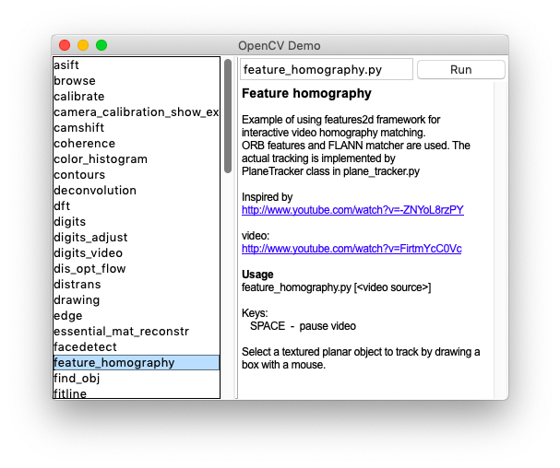The image size is (560, 468).
Task: Select distrans entry
Action: pyautogui.click(x=137, y=285)
